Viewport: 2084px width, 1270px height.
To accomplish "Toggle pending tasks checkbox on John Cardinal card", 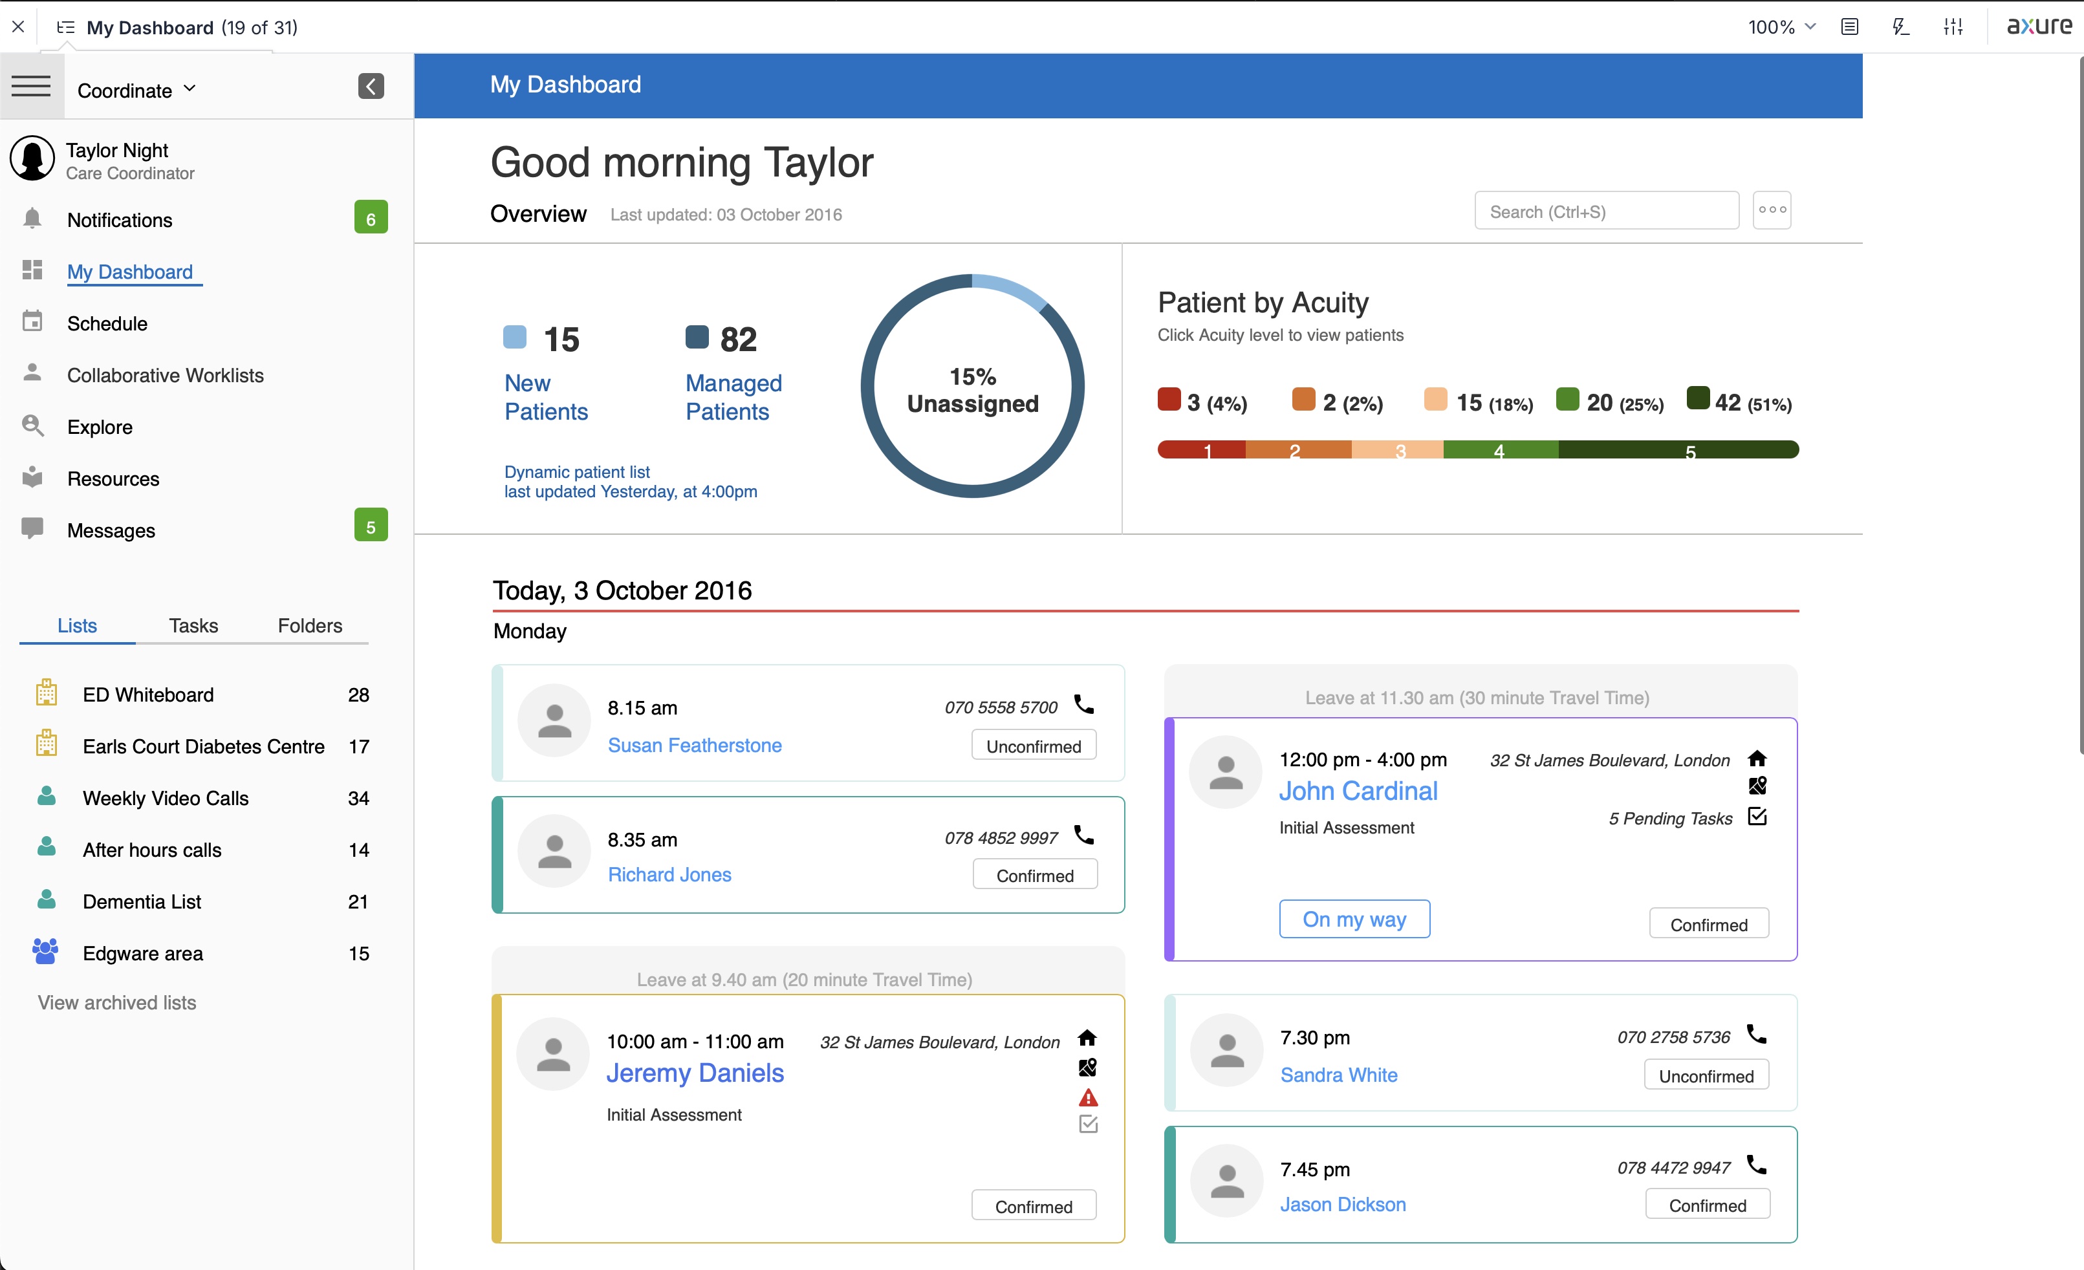I will click(x=1757, y=817).
